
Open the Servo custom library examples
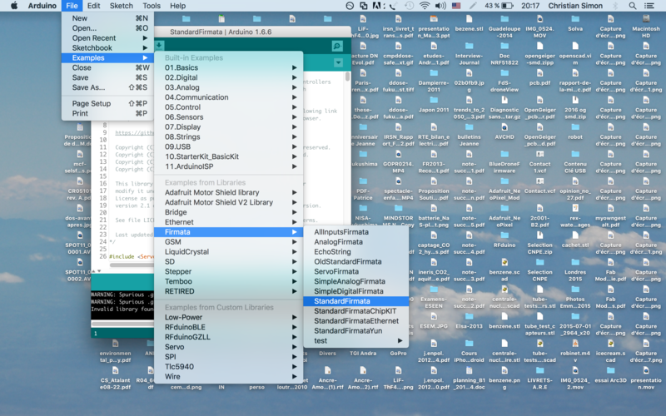pos(228,346)
